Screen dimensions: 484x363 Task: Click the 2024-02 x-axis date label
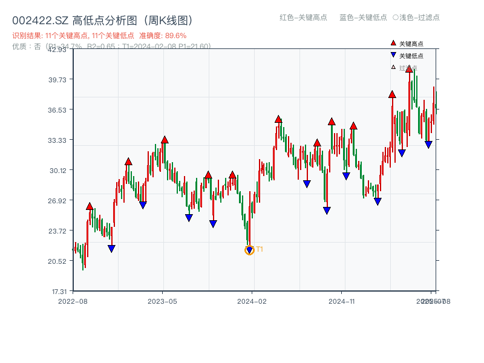coord(252,301)
